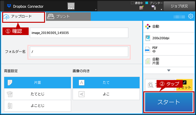
Task: Select たて image orientation
Action: pyautogui.click(x=106, y=83)
